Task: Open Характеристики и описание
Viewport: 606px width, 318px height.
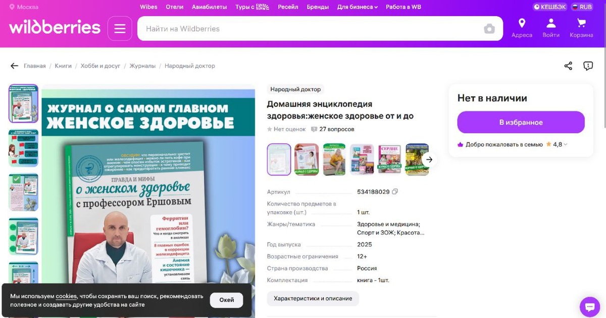Action: (313, 298)
